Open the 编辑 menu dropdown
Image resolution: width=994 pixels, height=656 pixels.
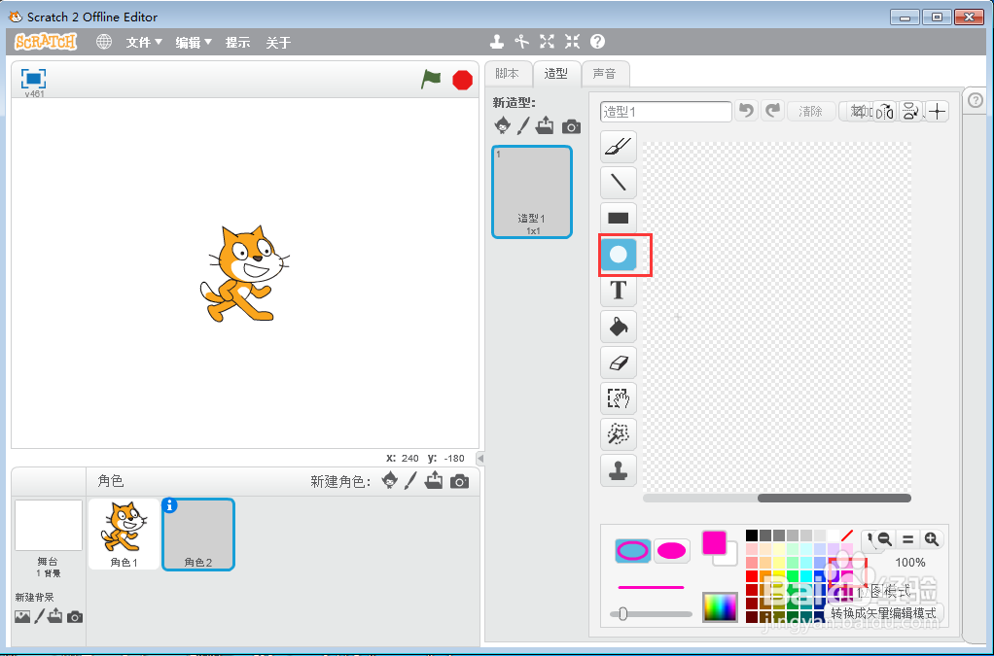click(194, 43)
